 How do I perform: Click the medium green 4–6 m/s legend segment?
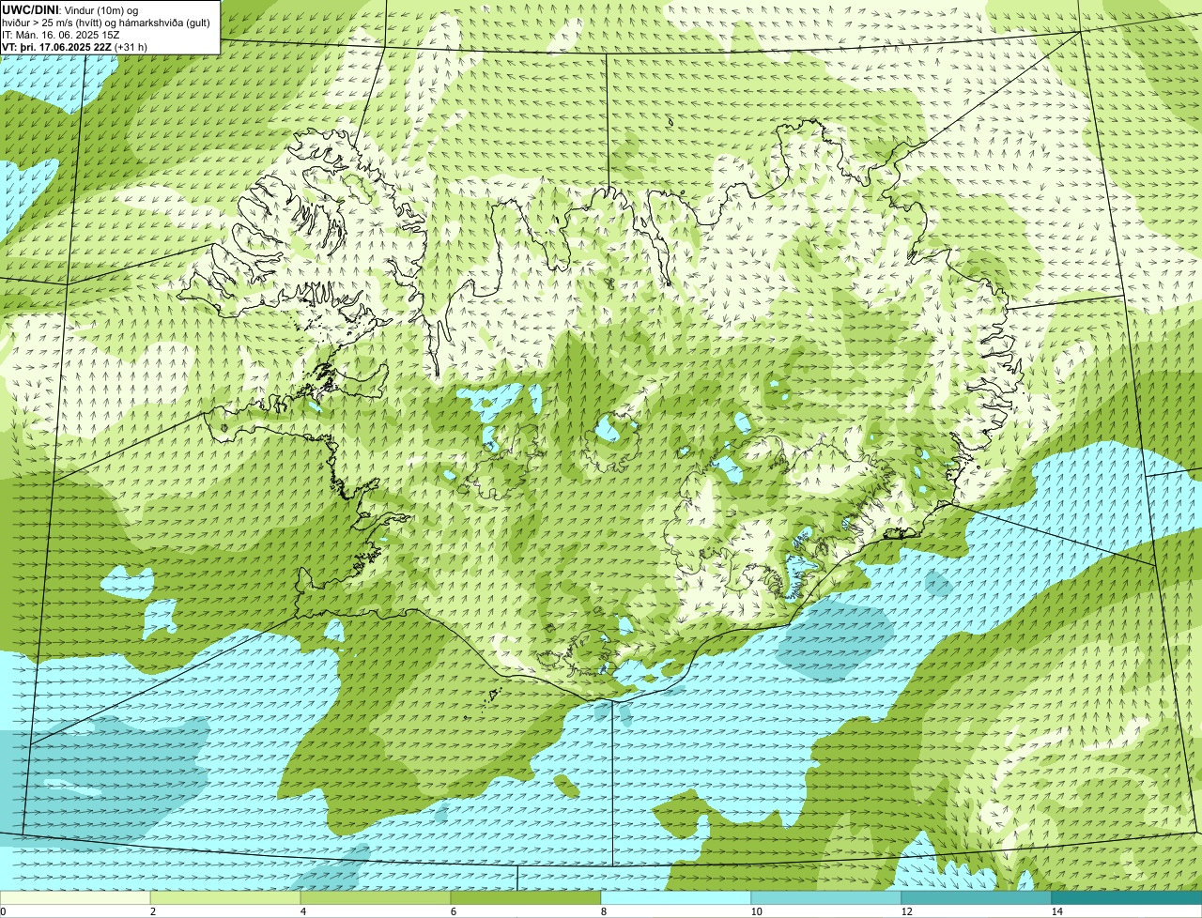376,897
